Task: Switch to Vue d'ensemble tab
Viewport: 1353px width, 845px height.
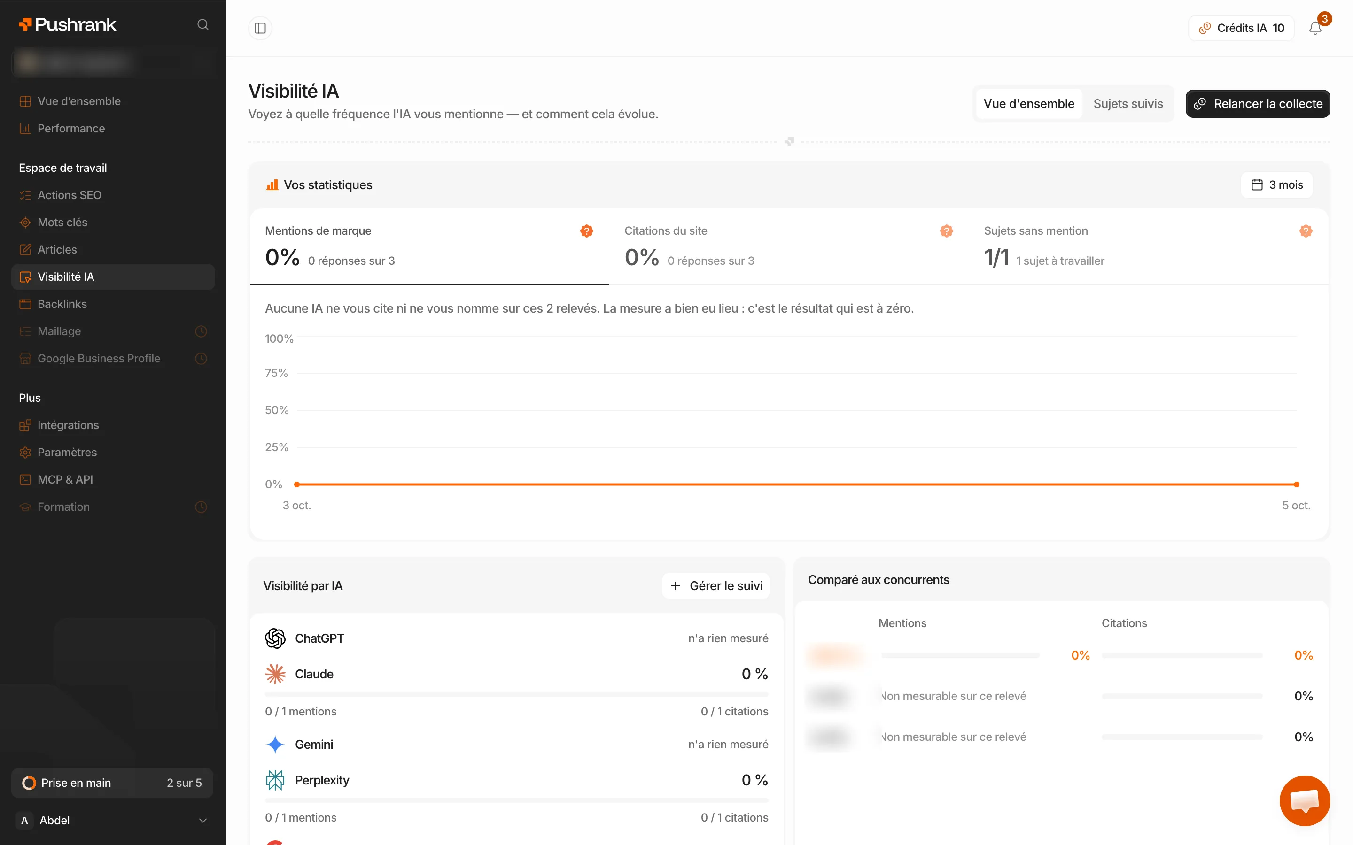Action: click(1029, 104)
